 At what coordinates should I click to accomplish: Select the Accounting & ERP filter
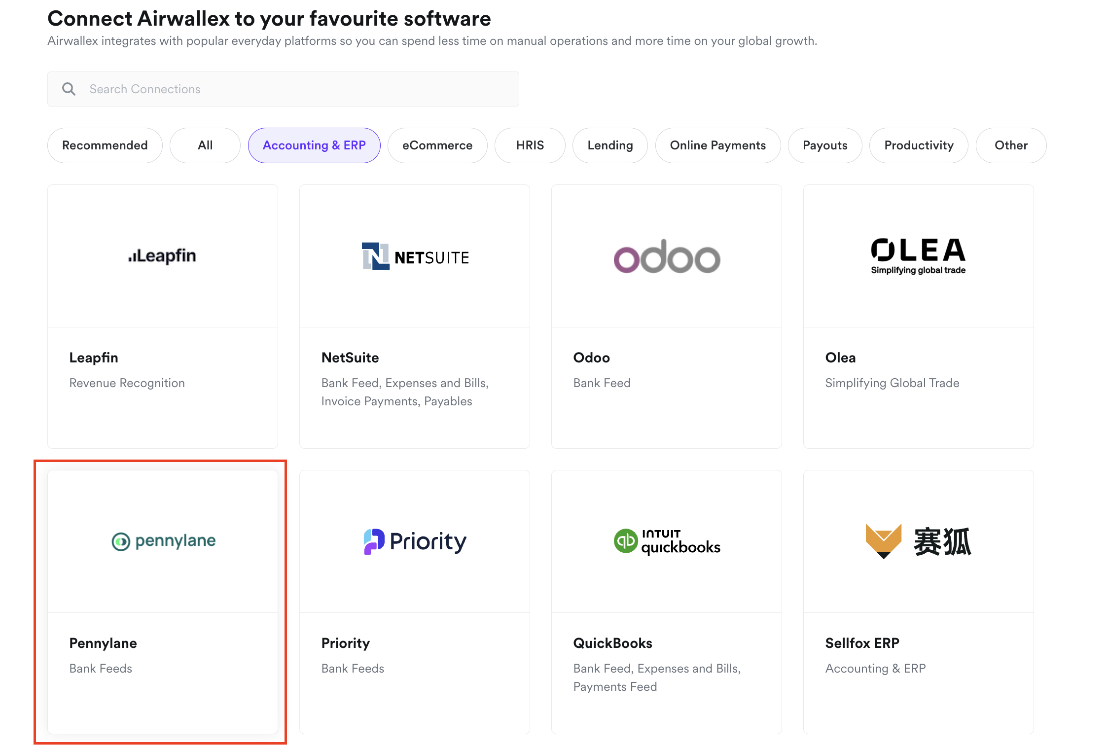click(x=314, y=145)
